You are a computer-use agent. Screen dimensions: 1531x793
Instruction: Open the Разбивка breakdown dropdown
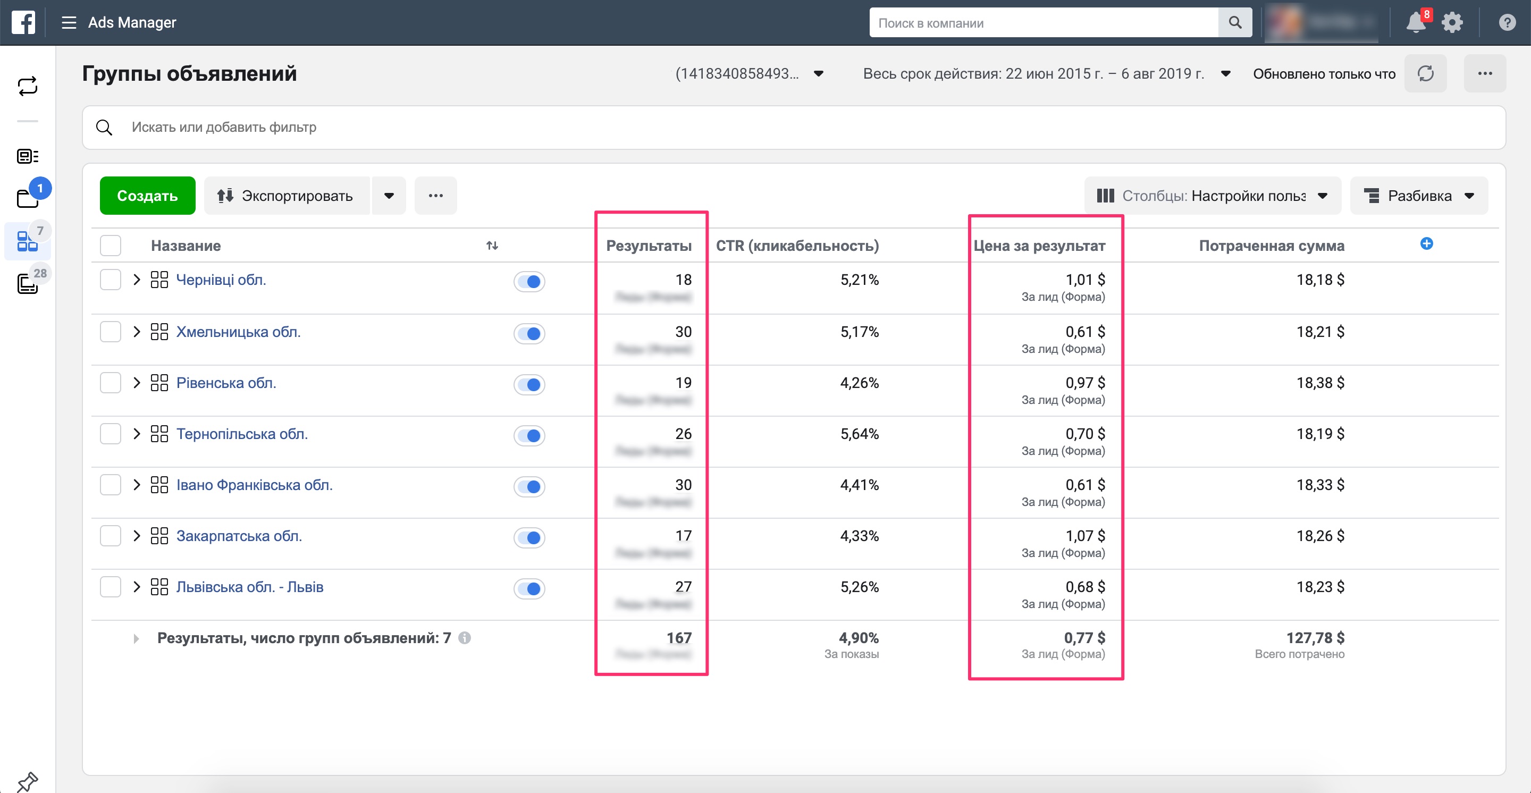(1419, 196)
